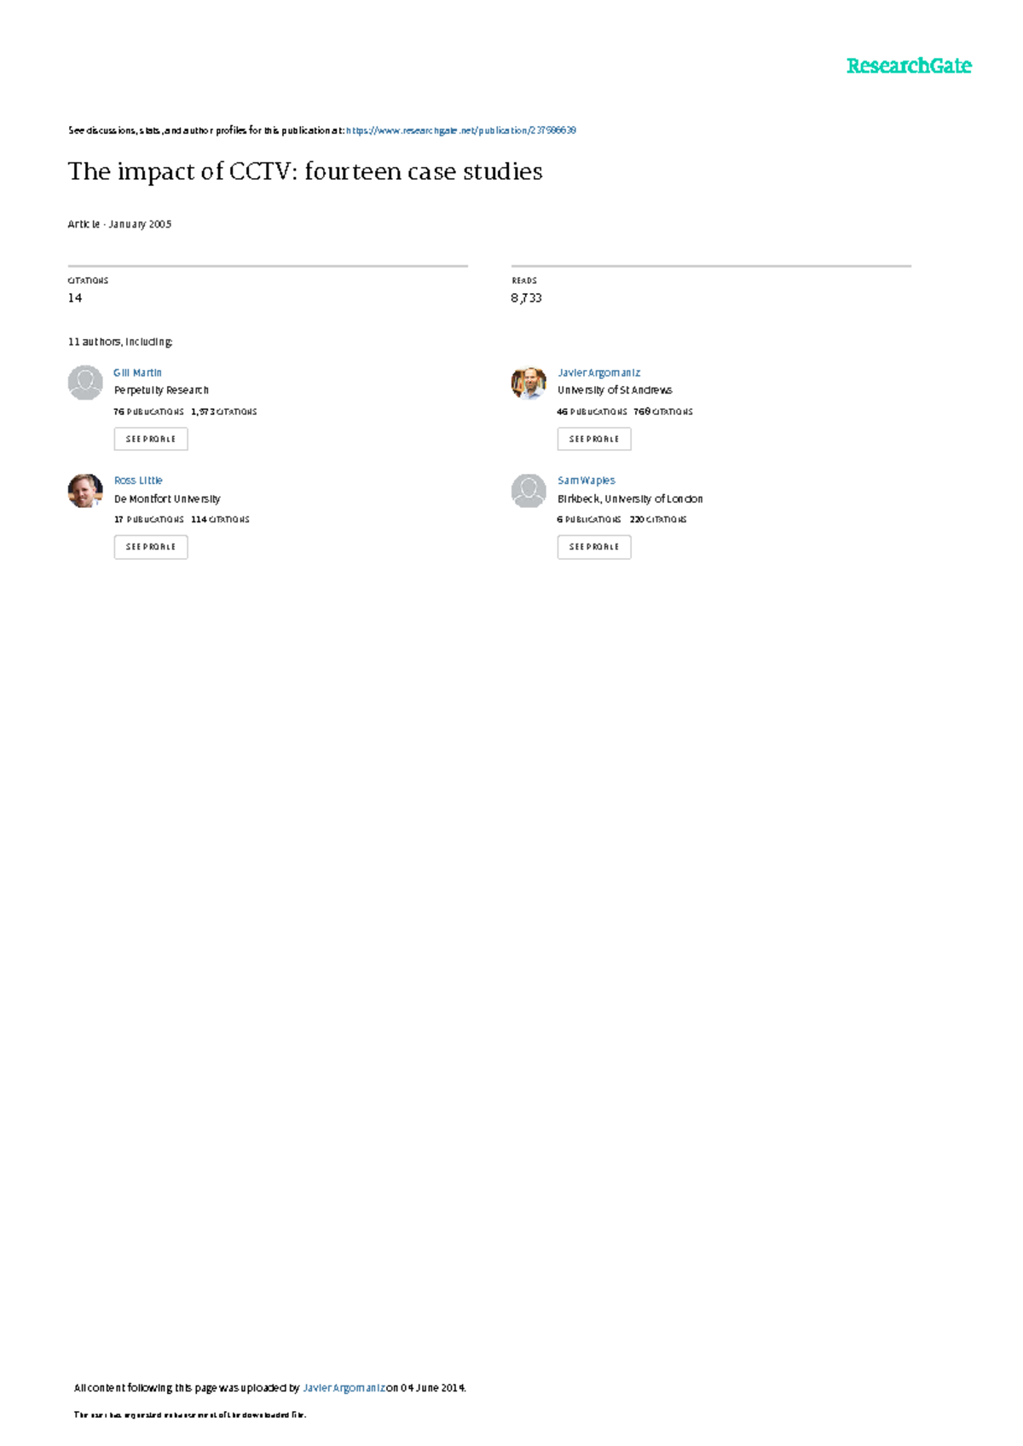Open Javier Argomaniz's author name link
Screen dimensions: 1023x1446
click(598, 372)
